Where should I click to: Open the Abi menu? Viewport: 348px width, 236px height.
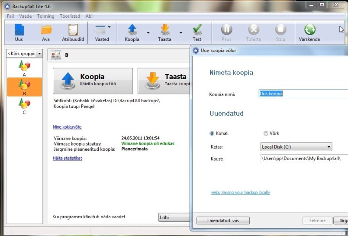pyautogui.click(x=89, y=16)
